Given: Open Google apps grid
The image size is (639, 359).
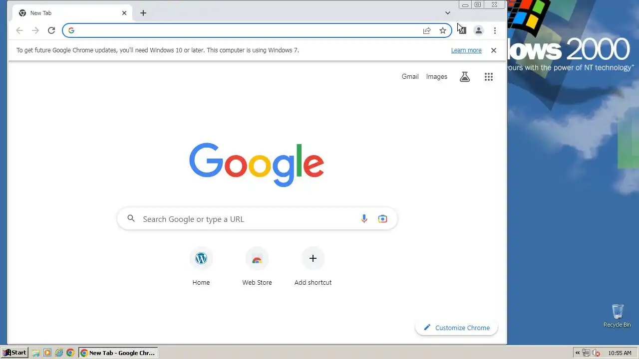Looking at the screenshot, I should tap(489, 77).
